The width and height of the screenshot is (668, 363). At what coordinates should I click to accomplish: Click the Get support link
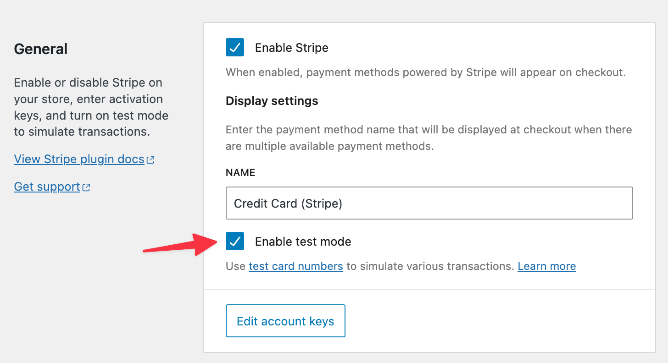coord(47,187)
